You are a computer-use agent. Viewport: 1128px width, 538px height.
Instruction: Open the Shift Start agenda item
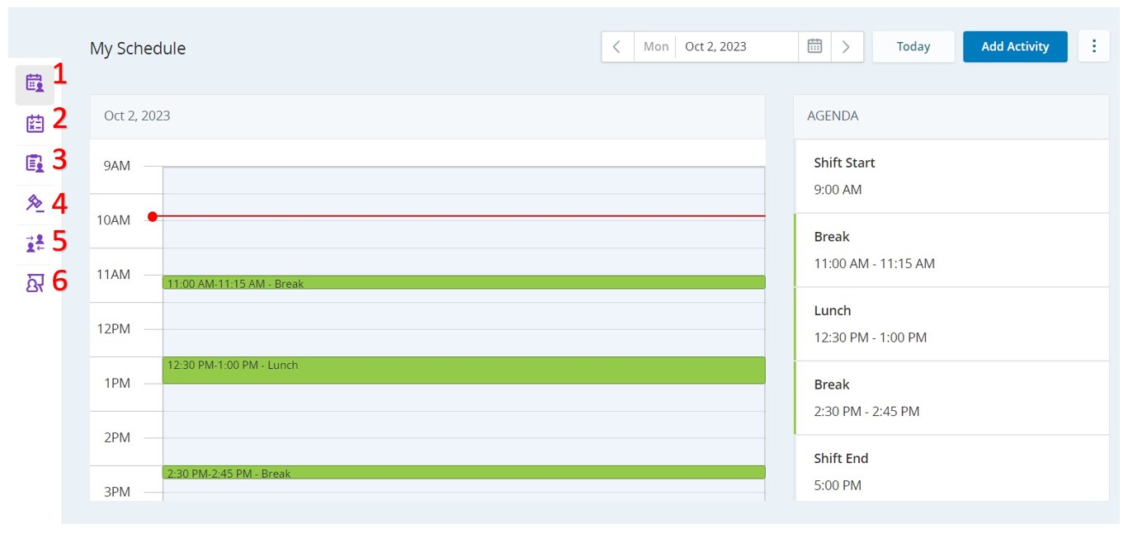(x=951, y=176)
